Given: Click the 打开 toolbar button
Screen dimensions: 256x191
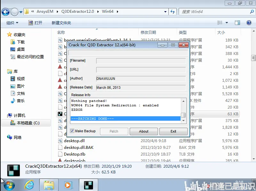Looking at the screenshot, I should 35,23.
